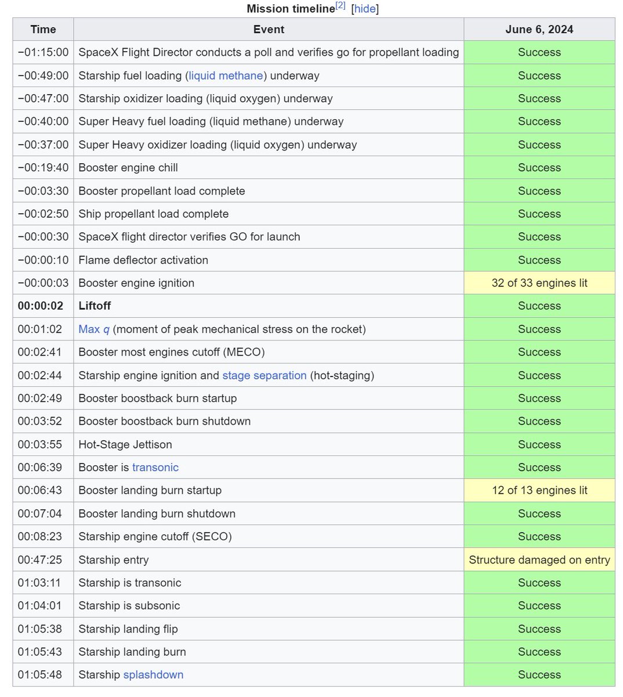
Task: Click the −00:19:40 time cell
Action: click(43, 168)
